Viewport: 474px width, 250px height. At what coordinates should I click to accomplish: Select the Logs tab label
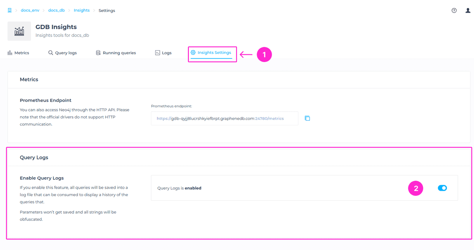point(167,53)
